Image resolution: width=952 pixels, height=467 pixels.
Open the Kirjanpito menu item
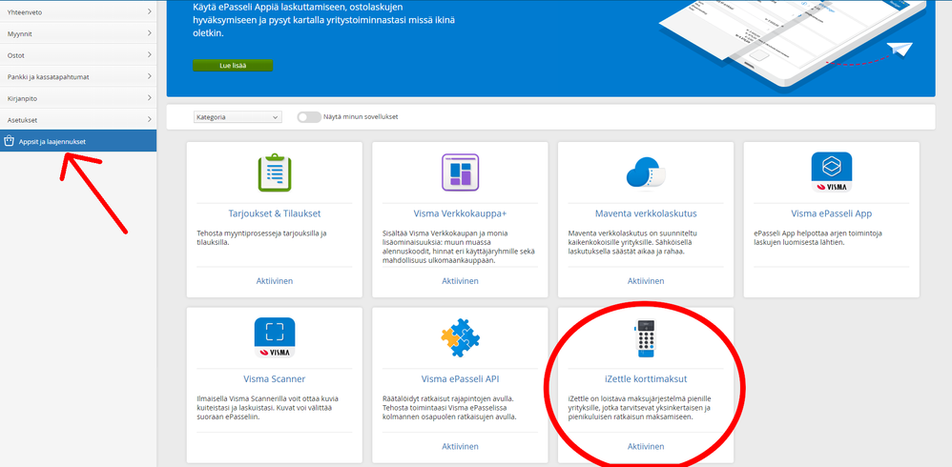click(78, 97)
